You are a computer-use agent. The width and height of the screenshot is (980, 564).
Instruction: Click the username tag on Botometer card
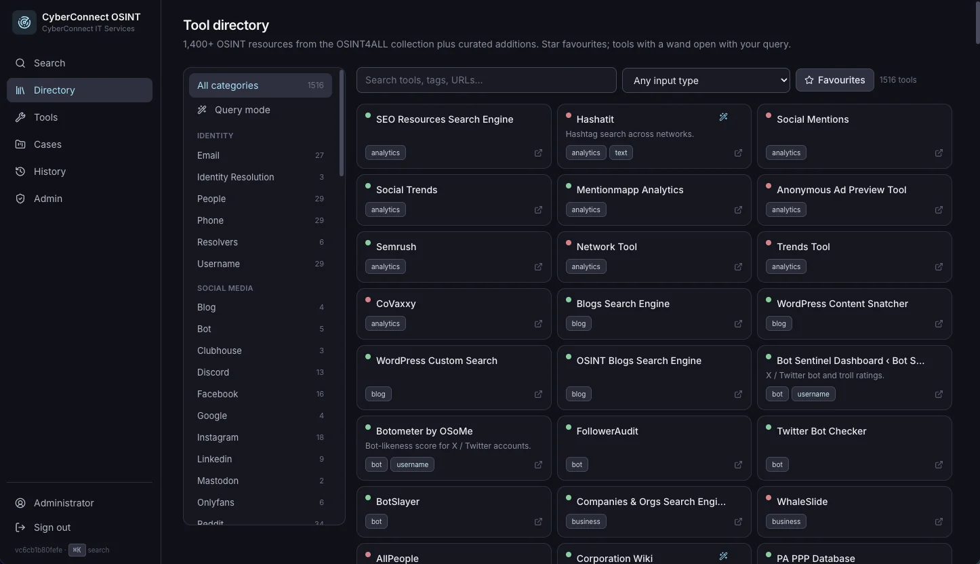click(x=412, y=465)
